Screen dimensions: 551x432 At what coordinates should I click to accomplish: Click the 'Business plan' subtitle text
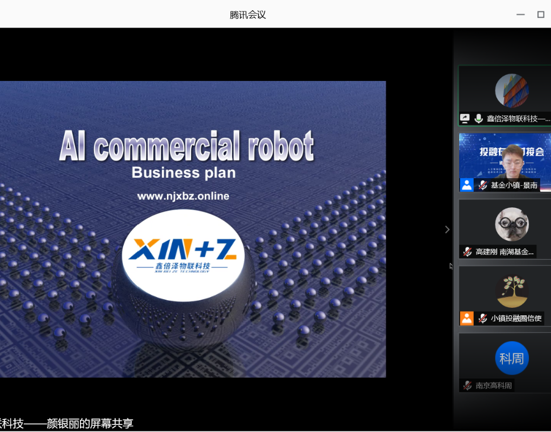pyautogui.click(x=184, y=173)
